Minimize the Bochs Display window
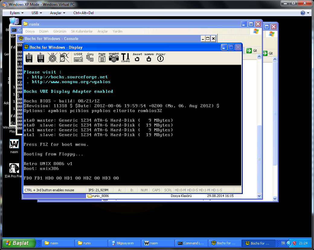The image size is (314, 250). pyautogui.click(x=224, y=47)
